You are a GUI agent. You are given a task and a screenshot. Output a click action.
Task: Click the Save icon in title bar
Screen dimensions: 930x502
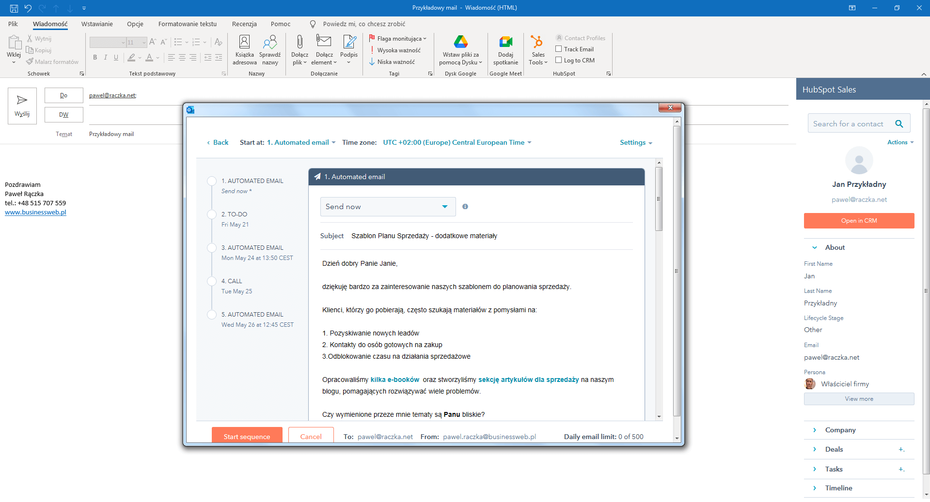[14, 8]
